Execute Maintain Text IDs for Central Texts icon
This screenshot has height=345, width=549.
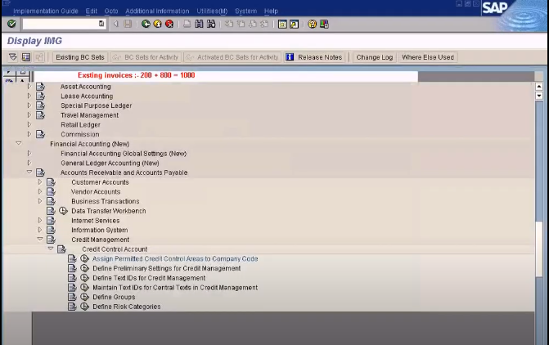[84, 287]
